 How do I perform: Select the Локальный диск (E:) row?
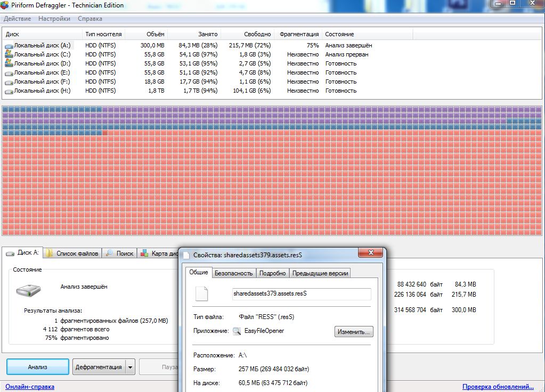pos(208,72)
